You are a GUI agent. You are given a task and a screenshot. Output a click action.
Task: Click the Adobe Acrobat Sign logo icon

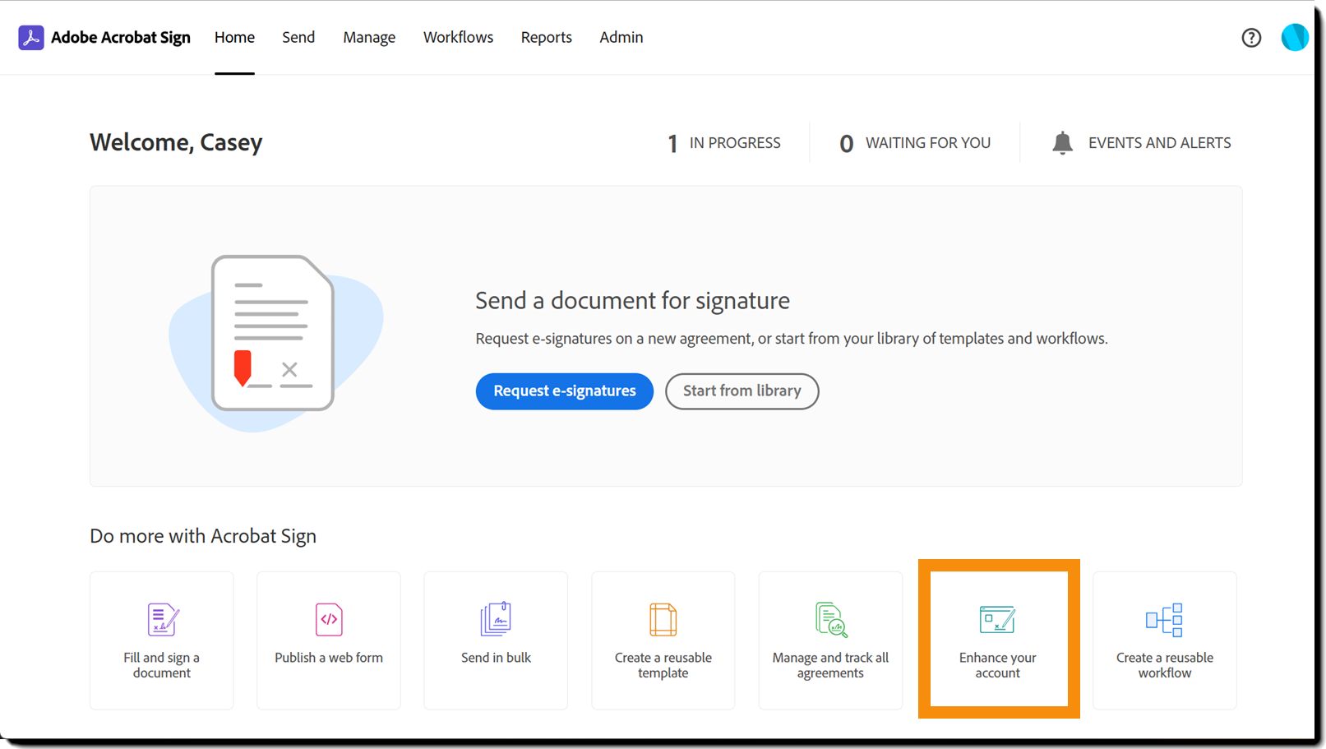point(31,38)
